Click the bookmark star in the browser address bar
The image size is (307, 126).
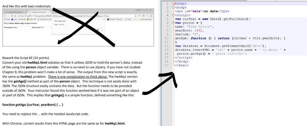point(136,16)
